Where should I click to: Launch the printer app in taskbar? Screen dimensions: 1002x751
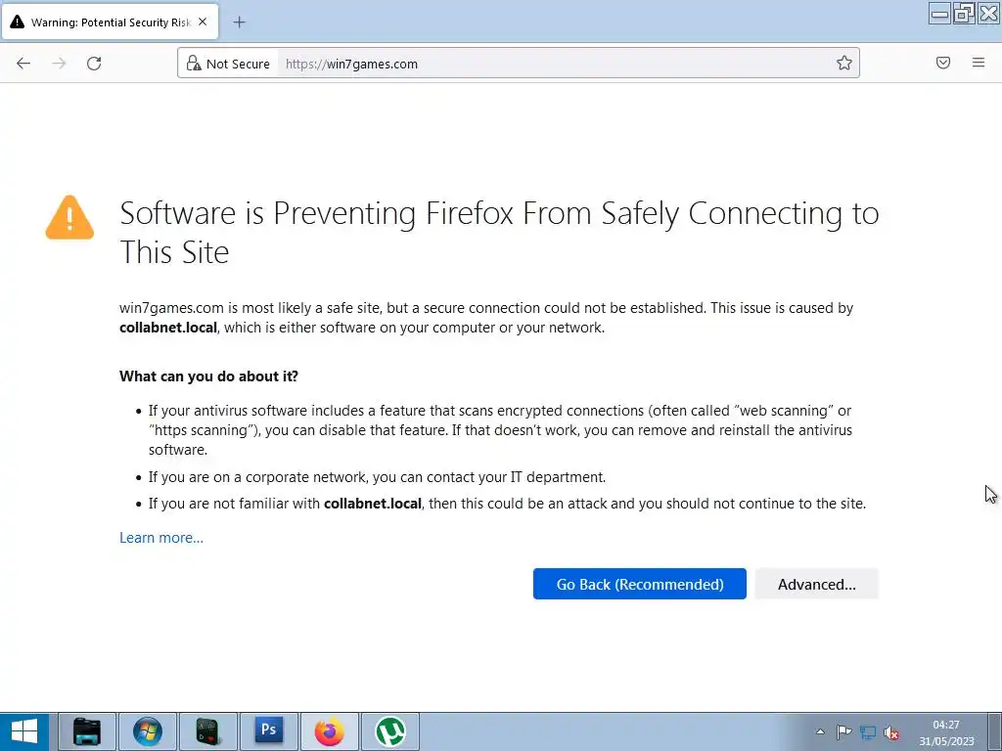(x=87, y=731)
